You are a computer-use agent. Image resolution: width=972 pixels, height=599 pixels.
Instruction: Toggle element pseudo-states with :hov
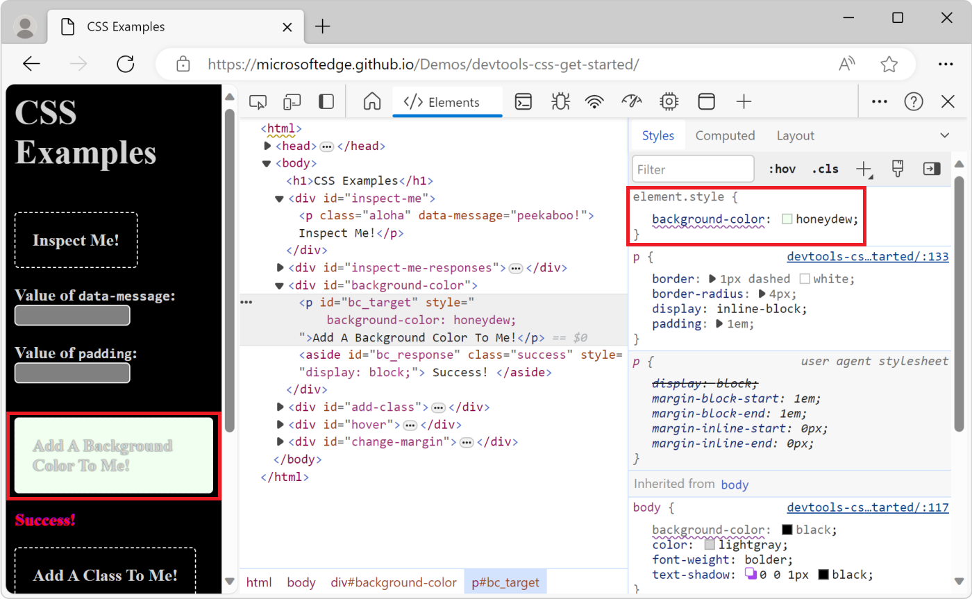tap(782, 169)
